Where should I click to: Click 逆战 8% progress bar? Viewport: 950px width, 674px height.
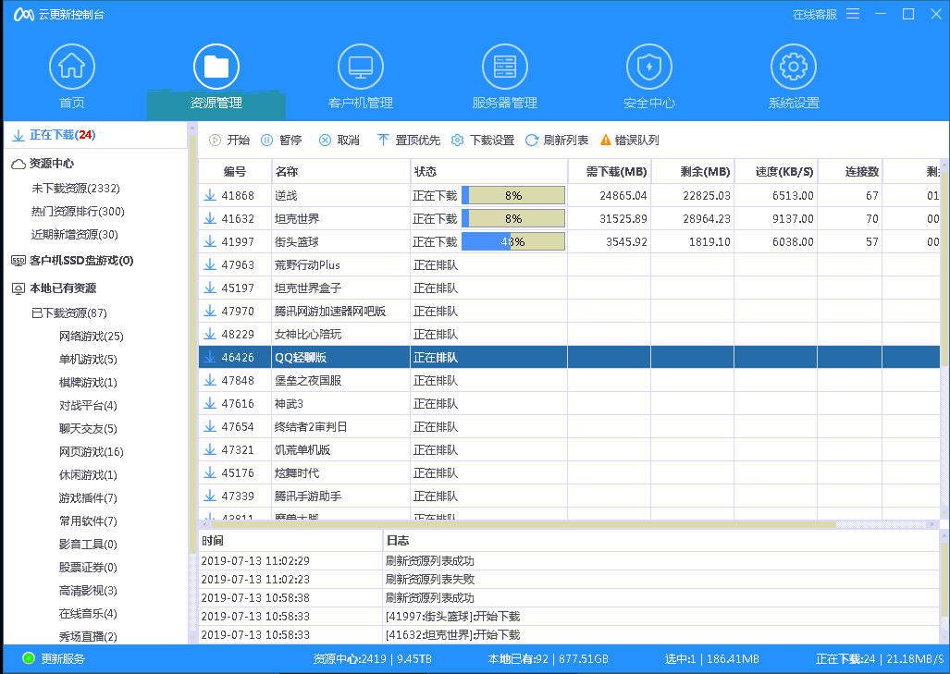(513, 196)
